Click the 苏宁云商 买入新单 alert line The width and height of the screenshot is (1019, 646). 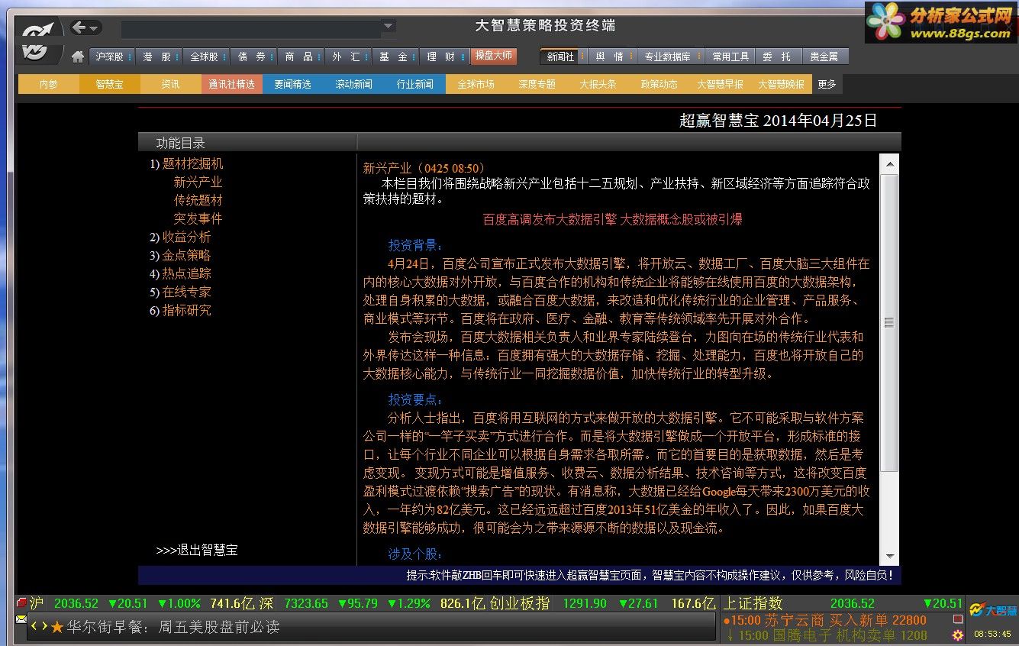tap(825, 620)
